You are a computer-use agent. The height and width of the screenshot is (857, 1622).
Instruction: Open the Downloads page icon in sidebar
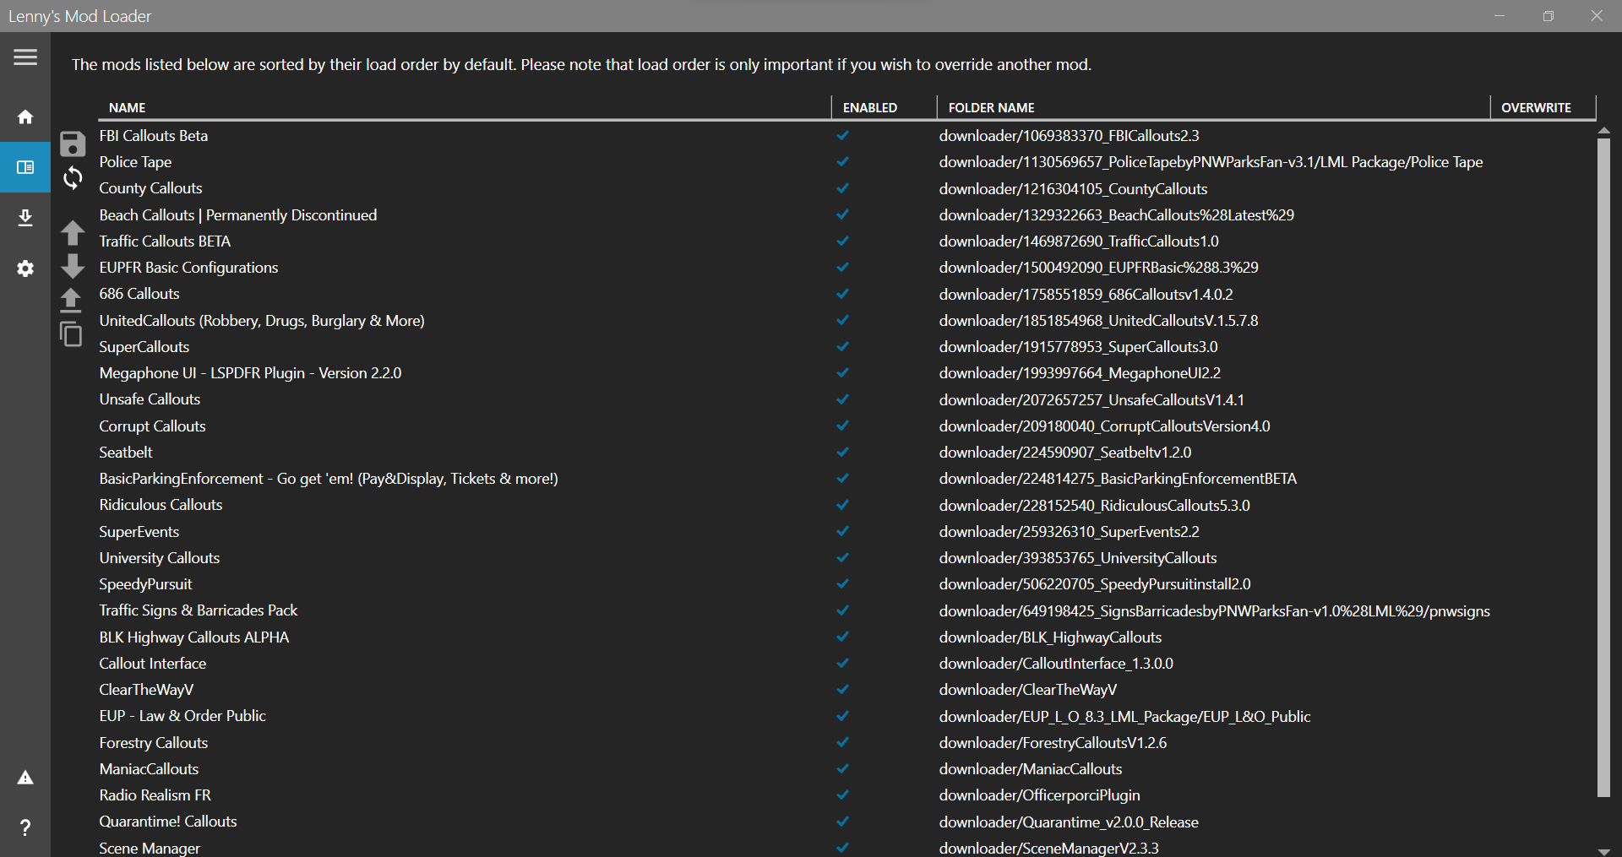click(x=25, y=218)
